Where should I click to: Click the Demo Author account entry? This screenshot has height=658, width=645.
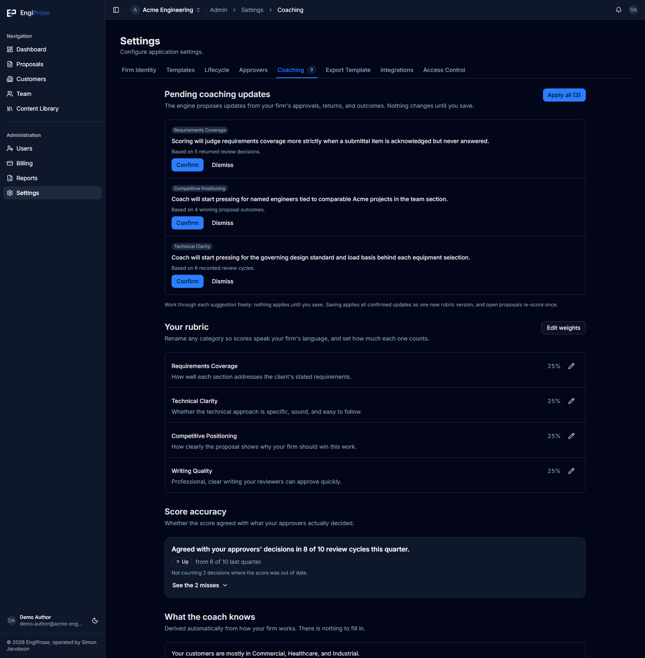(x=45, y=621)
